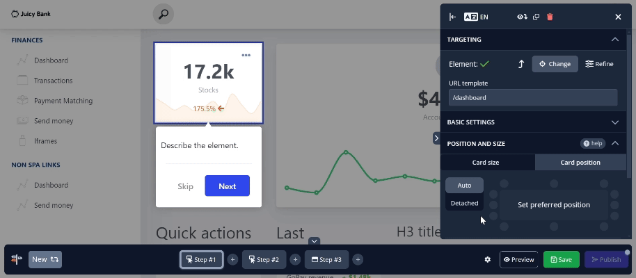Click the red trash delete icon

coord(550,17)
